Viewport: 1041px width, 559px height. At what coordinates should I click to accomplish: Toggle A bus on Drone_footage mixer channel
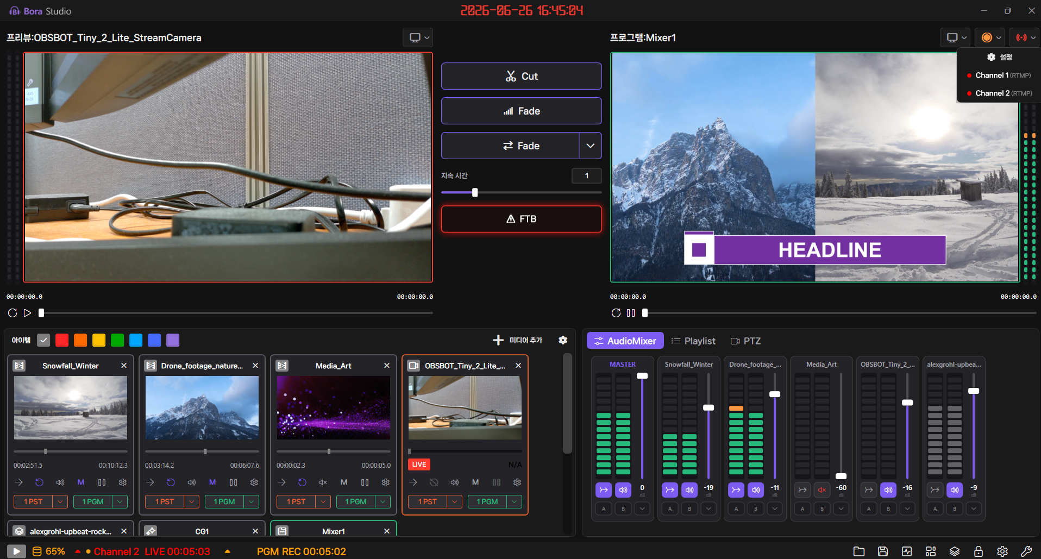click(736, 509)
